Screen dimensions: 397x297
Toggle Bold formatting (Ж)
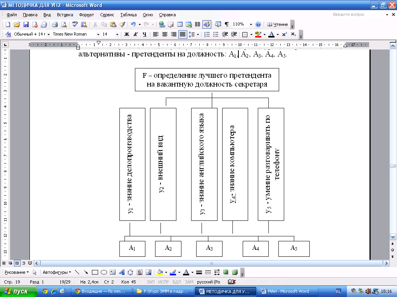pos(127,34)
